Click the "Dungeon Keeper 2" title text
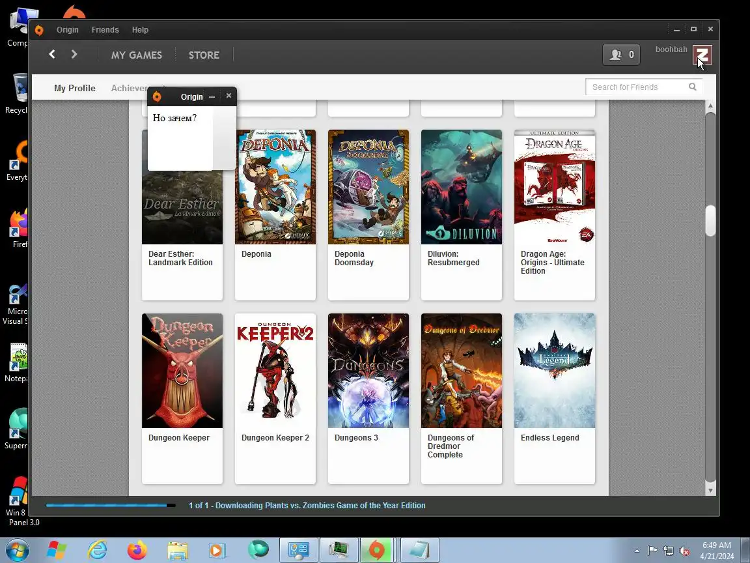The height and width of the screenshot is (563, 750). (x=275, y=438)
